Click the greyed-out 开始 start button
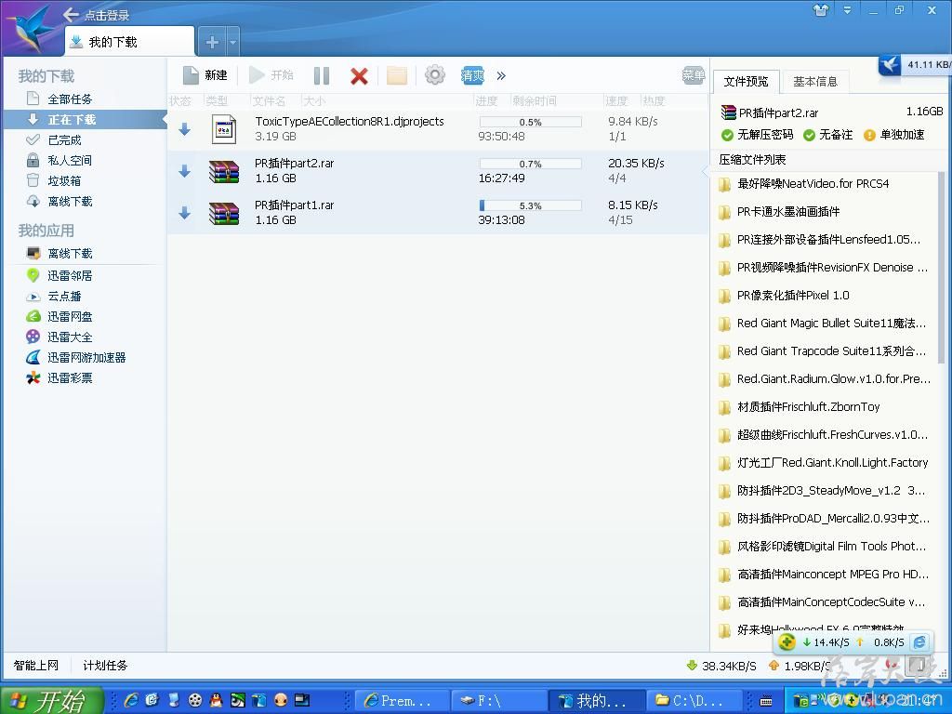The width and height of the screenshot is (952, 714). point(271,75)
